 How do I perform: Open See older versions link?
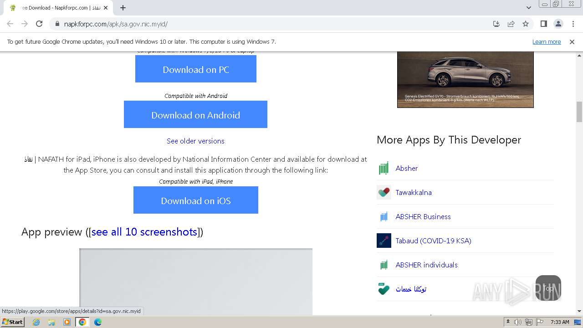coord(195,141)
